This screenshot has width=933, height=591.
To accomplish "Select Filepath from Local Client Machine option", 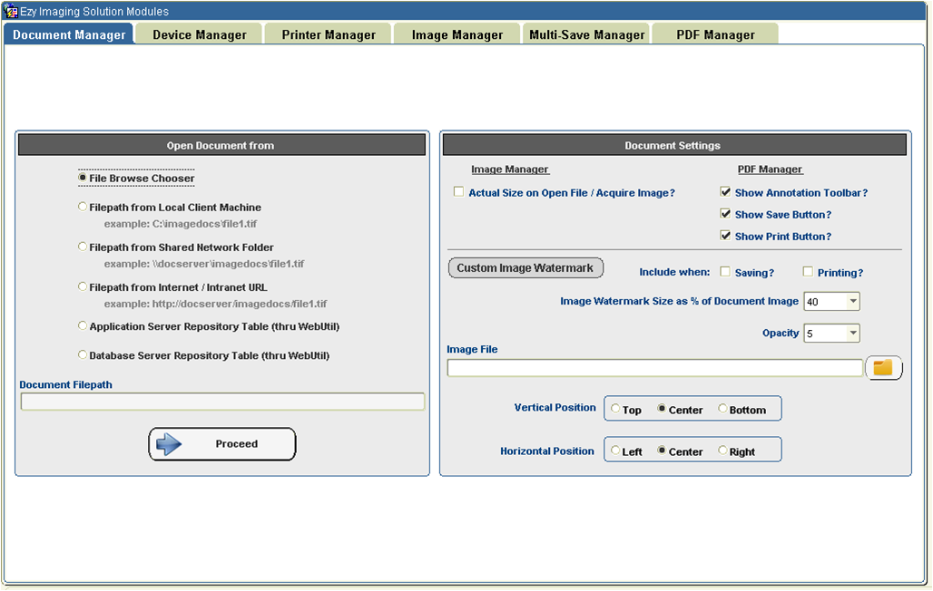I will [83, 208].
